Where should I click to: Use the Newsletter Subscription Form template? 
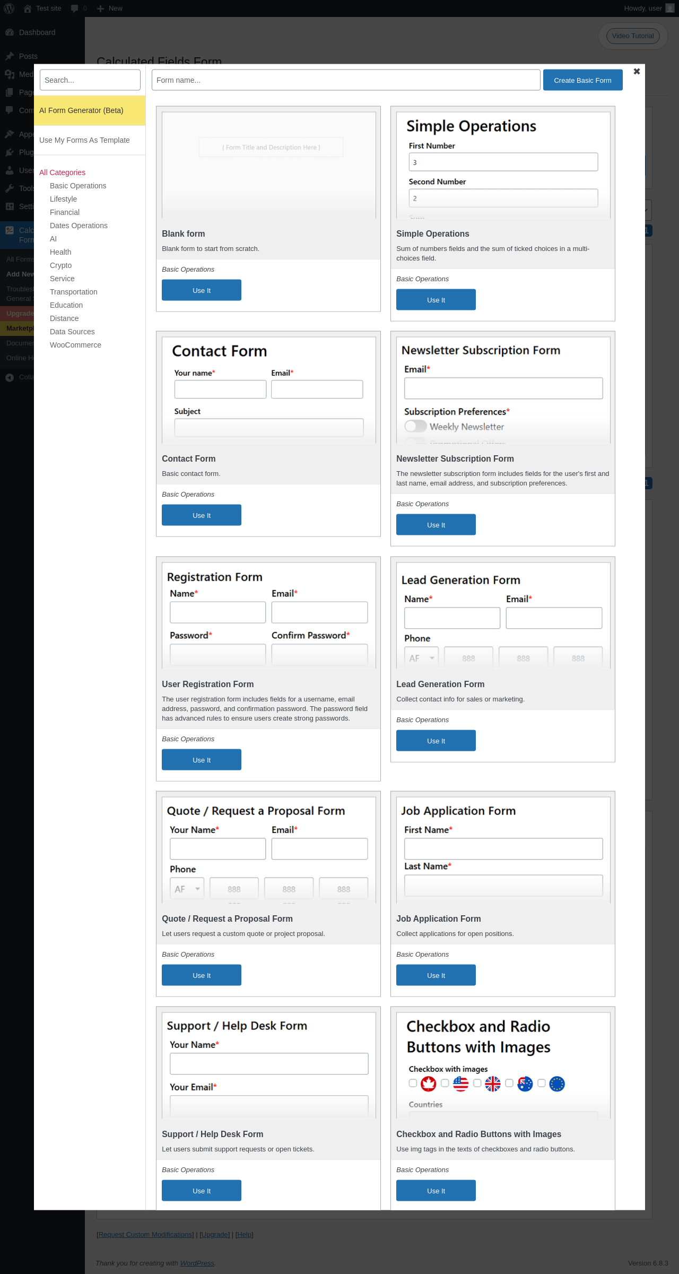[x=436, y=525]
